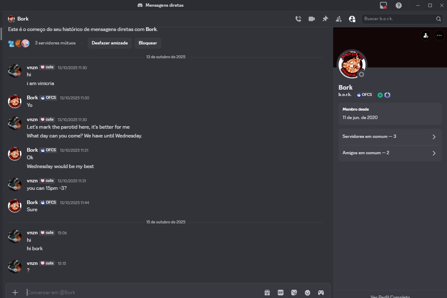Click Bork avatar beside 'Yo' message

15,101
